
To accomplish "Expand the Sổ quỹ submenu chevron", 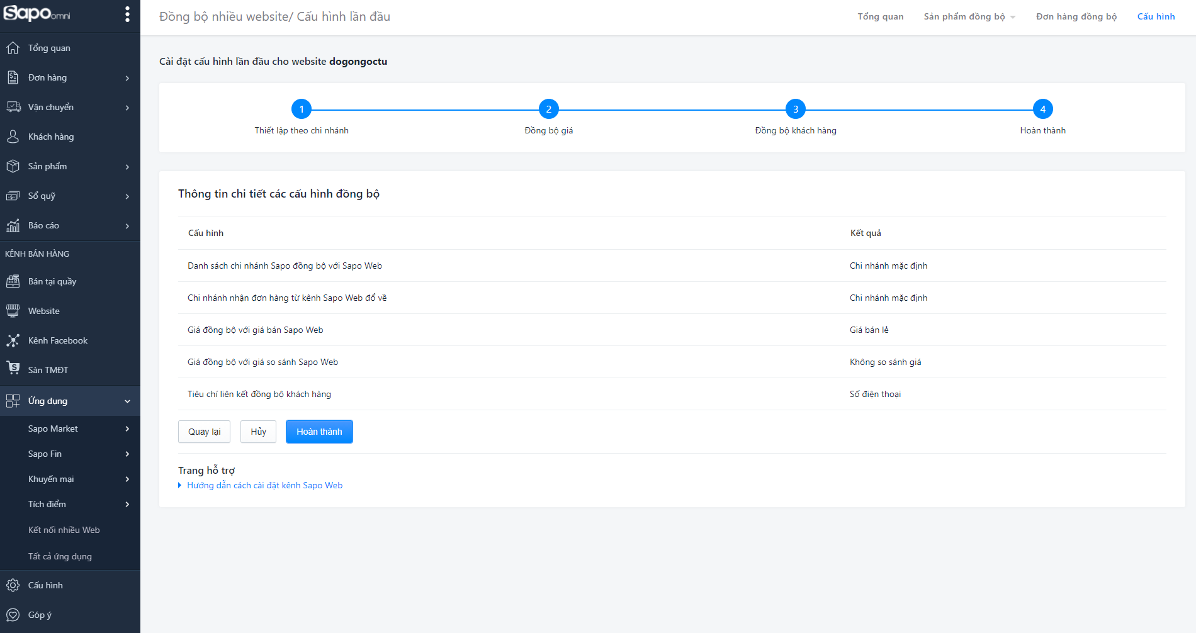I will (x=128, y=196).
